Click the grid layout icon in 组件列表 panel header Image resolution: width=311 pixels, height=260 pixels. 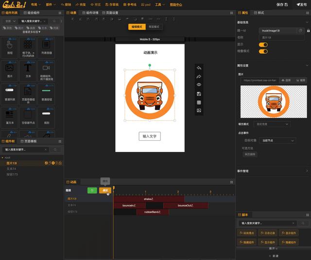(60, 13)
